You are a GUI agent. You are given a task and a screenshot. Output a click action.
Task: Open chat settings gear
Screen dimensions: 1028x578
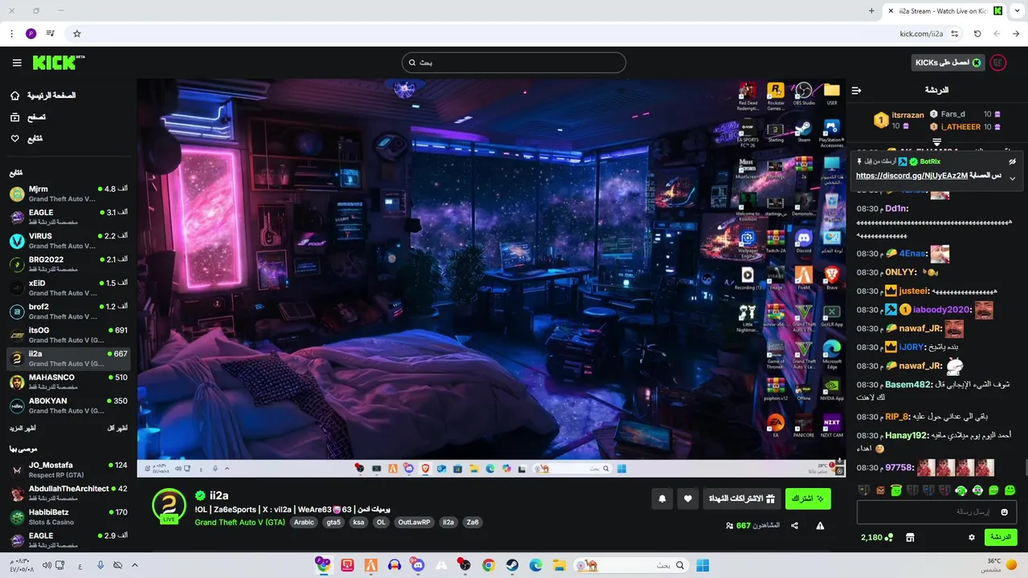pos(971,537)
